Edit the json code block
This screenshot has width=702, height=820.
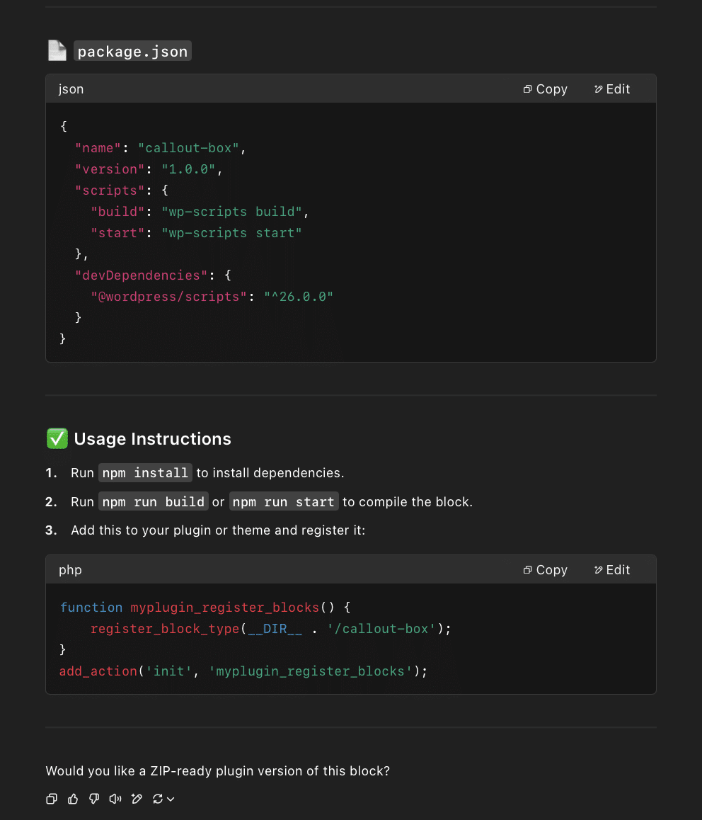point(612,89)
